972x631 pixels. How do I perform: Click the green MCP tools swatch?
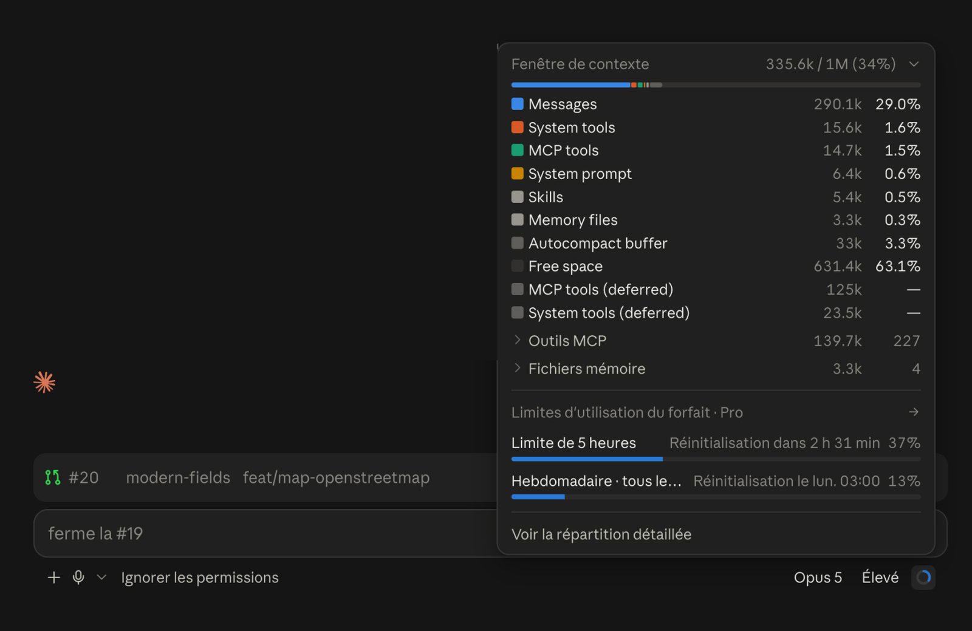(518, 150)
